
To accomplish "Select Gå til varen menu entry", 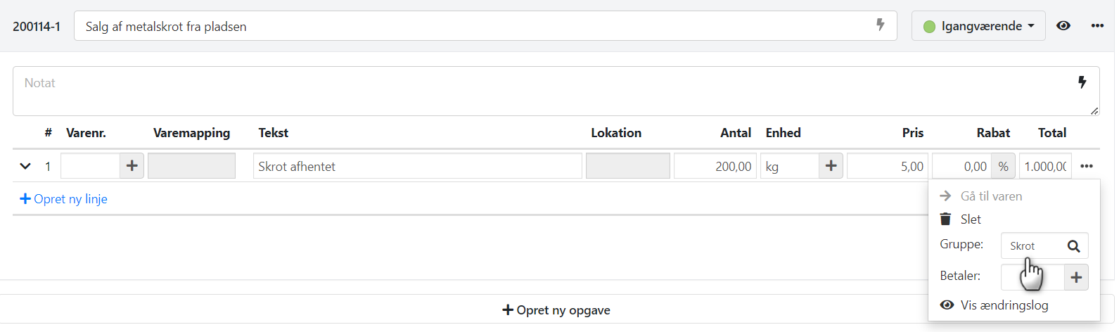I will pyautogui.click(x=991, y=196).
